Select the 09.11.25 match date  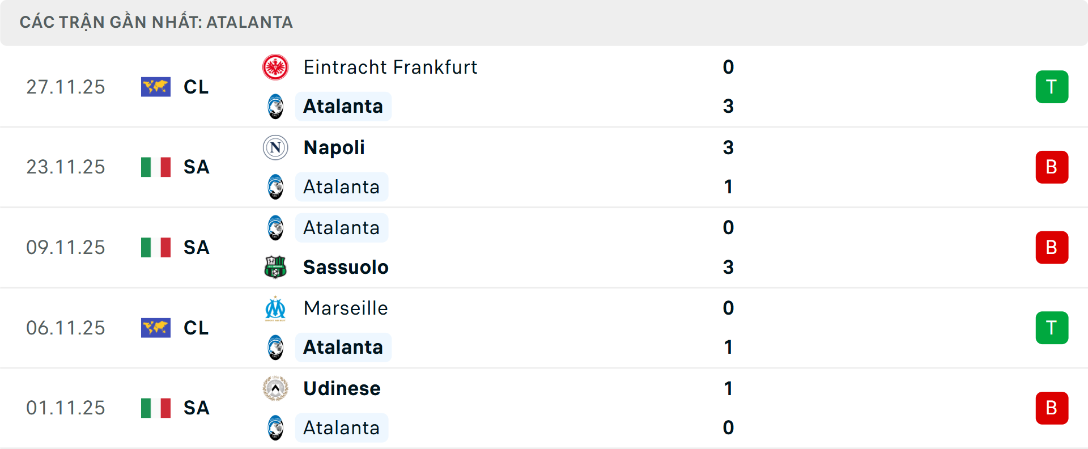pos(66,248)
